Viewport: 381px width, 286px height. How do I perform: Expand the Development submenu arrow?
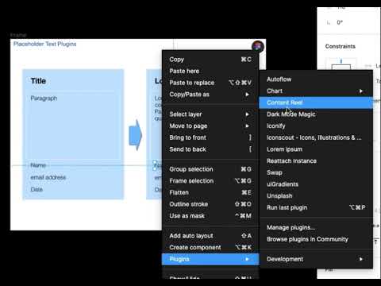[361, 259]
